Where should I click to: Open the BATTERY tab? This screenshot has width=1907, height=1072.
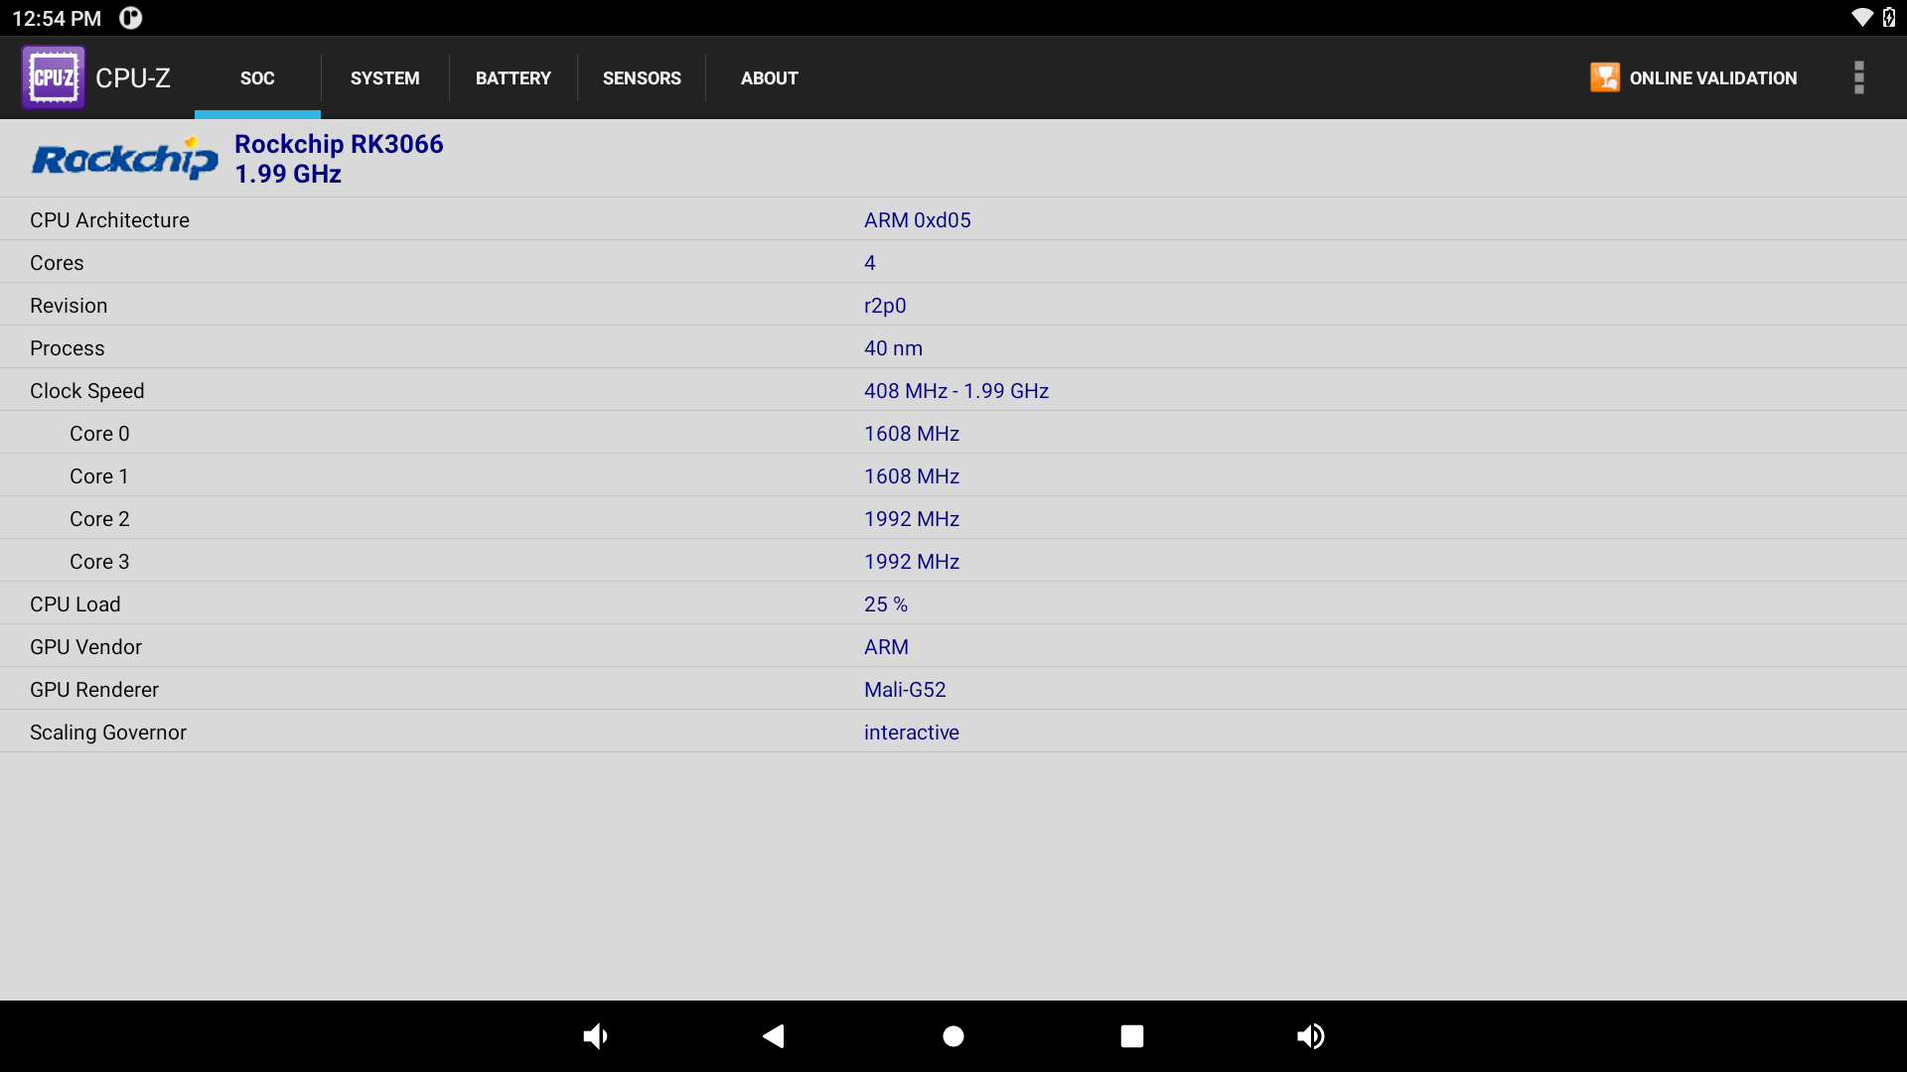click(x=513, y=77)
